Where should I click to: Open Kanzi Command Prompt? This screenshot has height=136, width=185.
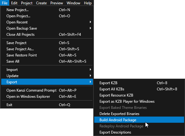pos(47,90)
